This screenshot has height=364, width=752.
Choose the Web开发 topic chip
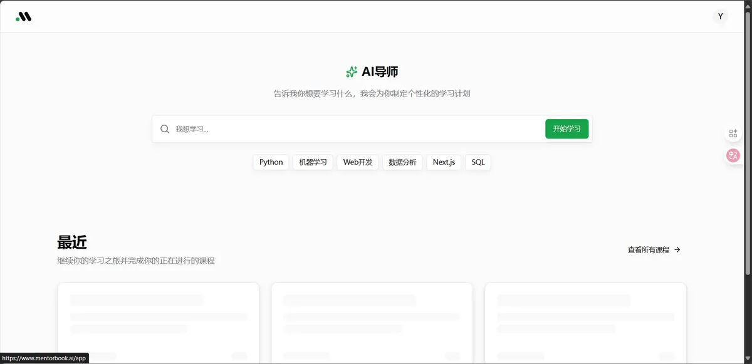pos(357,162)
